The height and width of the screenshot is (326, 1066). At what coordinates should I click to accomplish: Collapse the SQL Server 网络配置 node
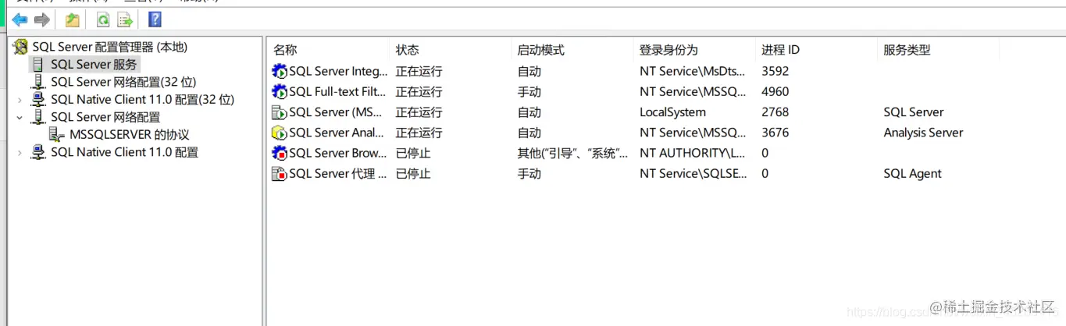pyautogui.click(x=20, y=117)
